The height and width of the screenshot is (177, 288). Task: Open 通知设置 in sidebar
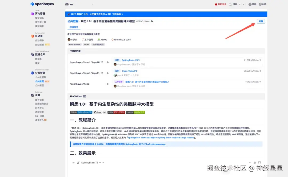pyautogui.click(x=39, y=112)
